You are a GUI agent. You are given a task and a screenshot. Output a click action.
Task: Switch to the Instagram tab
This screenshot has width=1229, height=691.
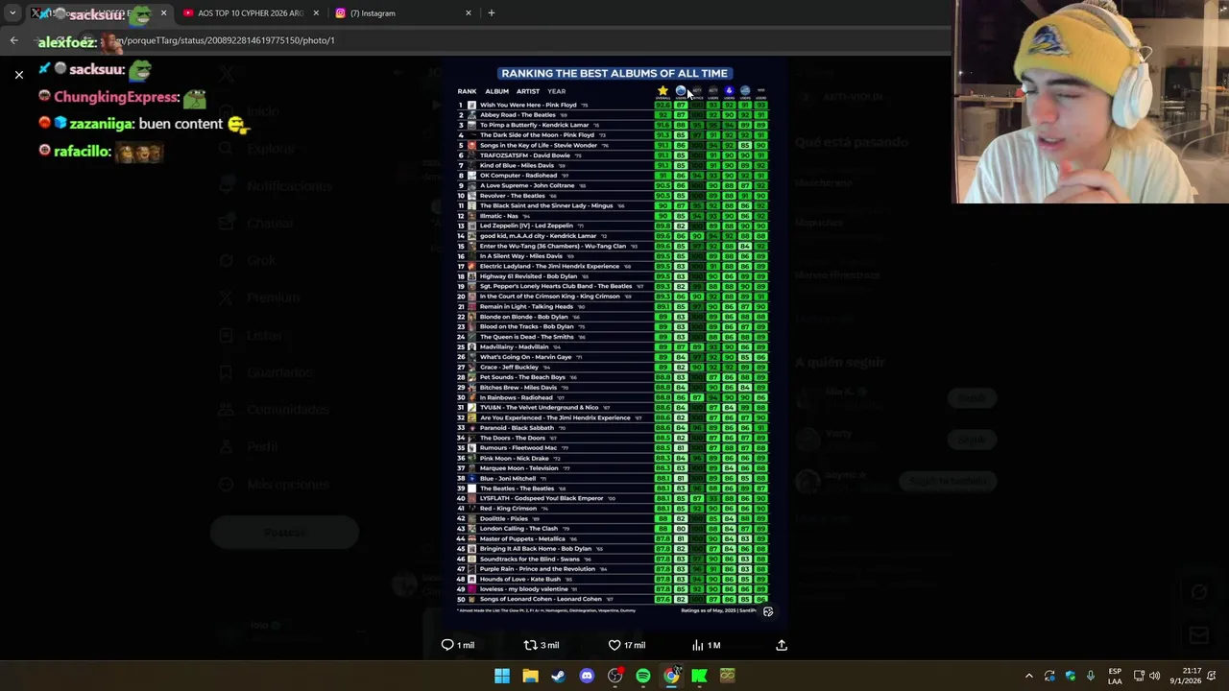click(403, 13)
